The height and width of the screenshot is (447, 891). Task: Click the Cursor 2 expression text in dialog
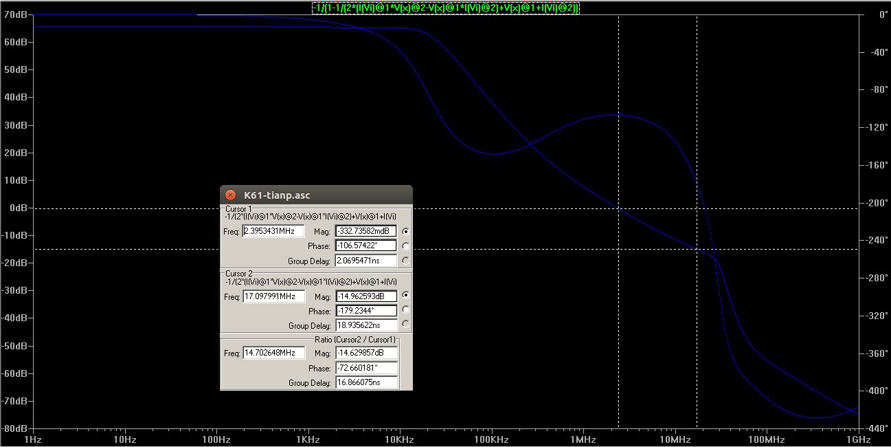click(x=311, y=281)
